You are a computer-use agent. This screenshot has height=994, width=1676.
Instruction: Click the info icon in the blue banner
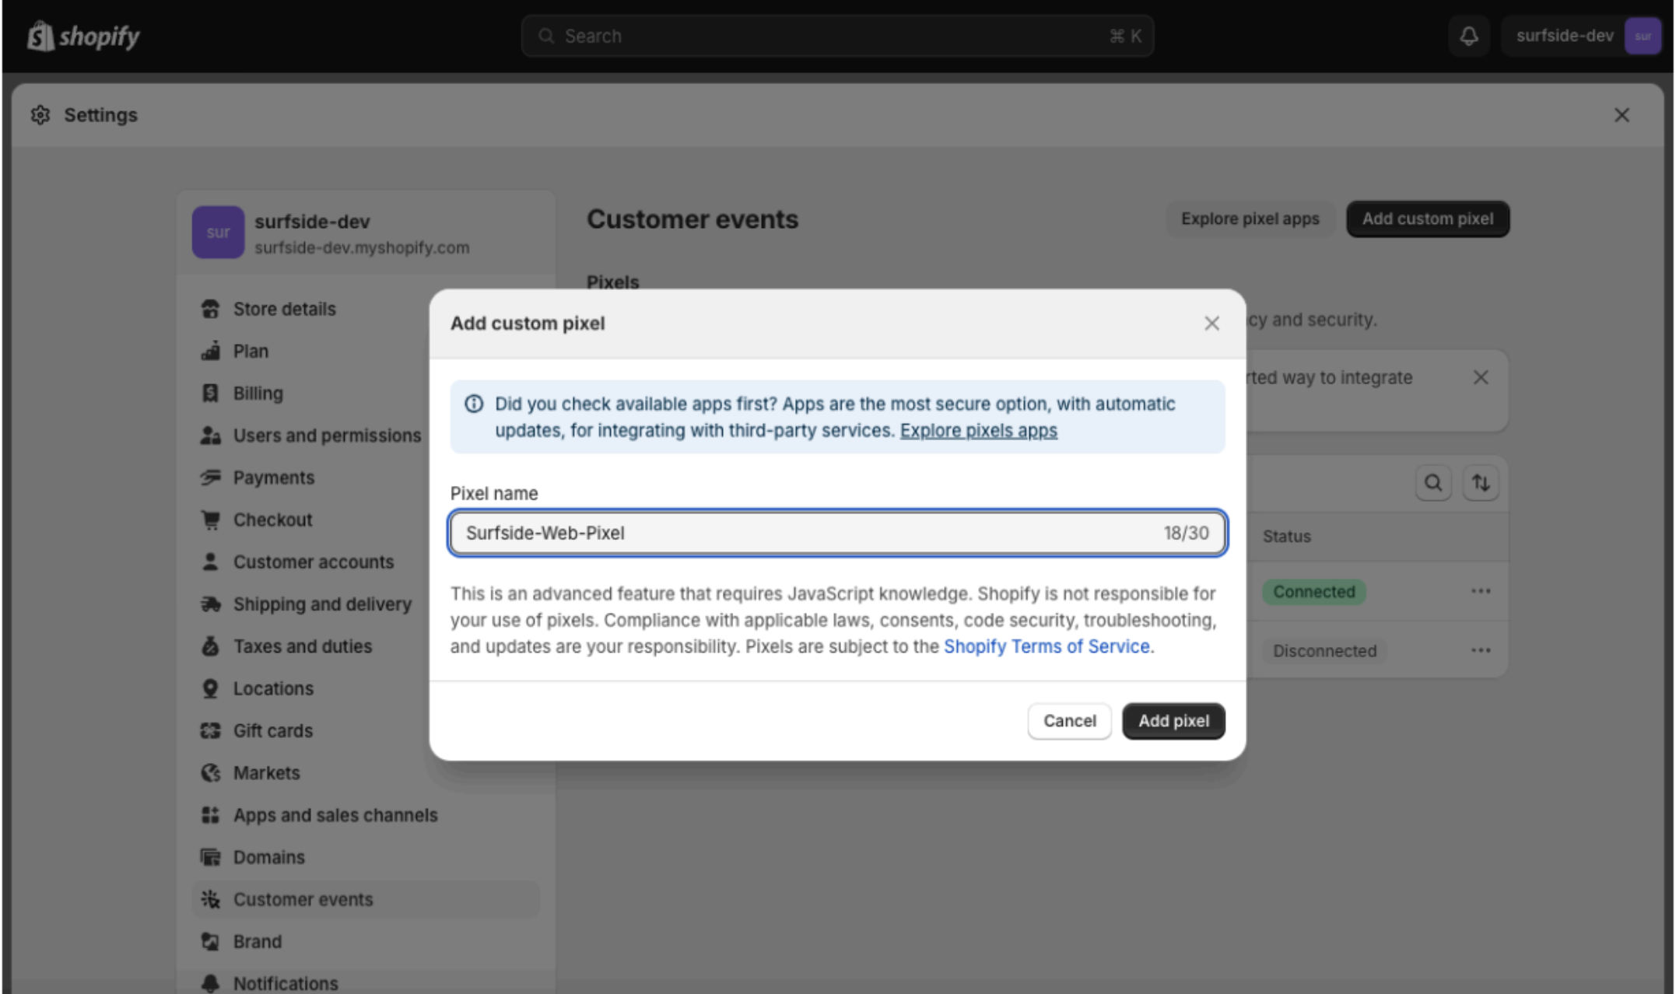474,404
